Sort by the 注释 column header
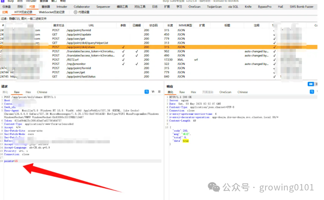Screen dimensions: 324x200 pyautogui.click(x=256, y=25)
